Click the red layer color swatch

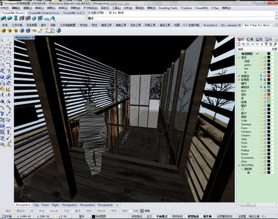269,76
